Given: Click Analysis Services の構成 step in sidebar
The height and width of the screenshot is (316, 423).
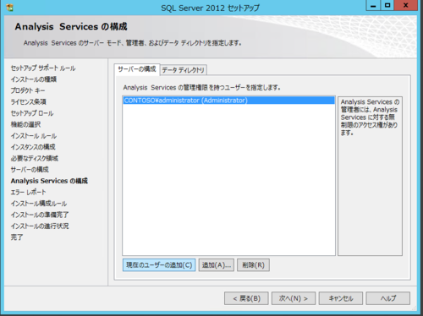Looking at the screenshot, I should point(49,181).
